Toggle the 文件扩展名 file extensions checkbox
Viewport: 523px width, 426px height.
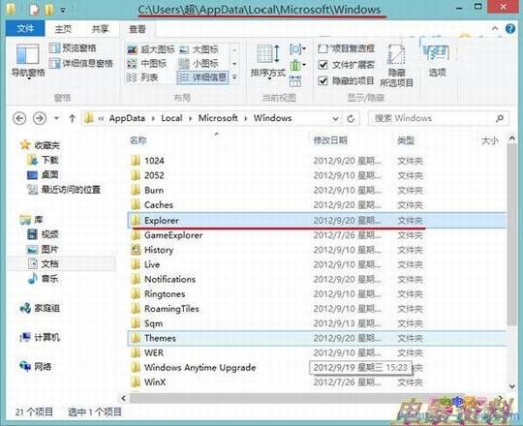(323, 65)
